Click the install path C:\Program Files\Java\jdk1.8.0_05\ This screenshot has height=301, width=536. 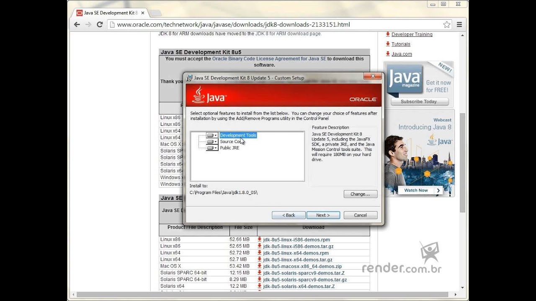224,193
